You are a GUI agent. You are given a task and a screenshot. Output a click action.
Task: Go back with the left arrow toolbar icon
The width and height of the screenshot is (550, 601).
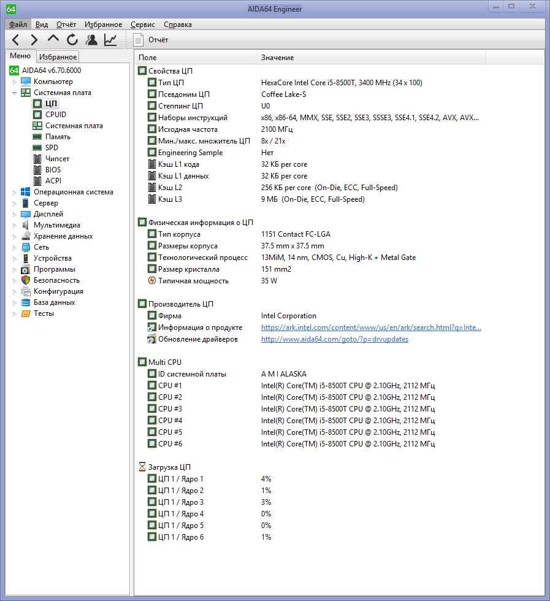(16, 40)
